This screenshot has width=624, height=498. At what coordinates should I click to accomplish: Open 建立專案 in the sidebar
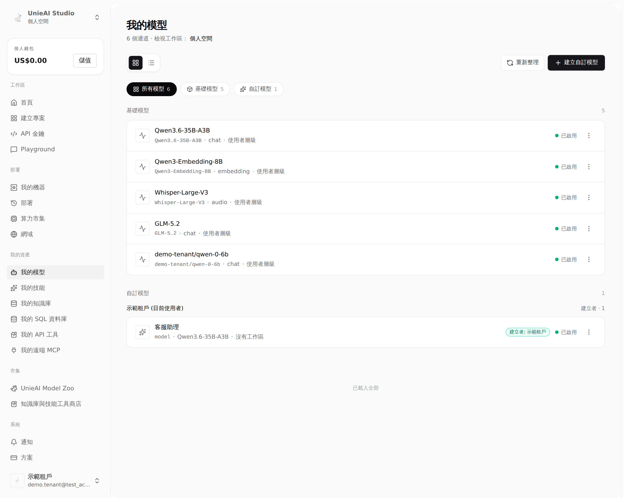[x=55, y=118]
